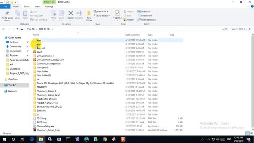This screenshot has height=143, width=254.
Task: Switch to the View tab
Action: 37,6
